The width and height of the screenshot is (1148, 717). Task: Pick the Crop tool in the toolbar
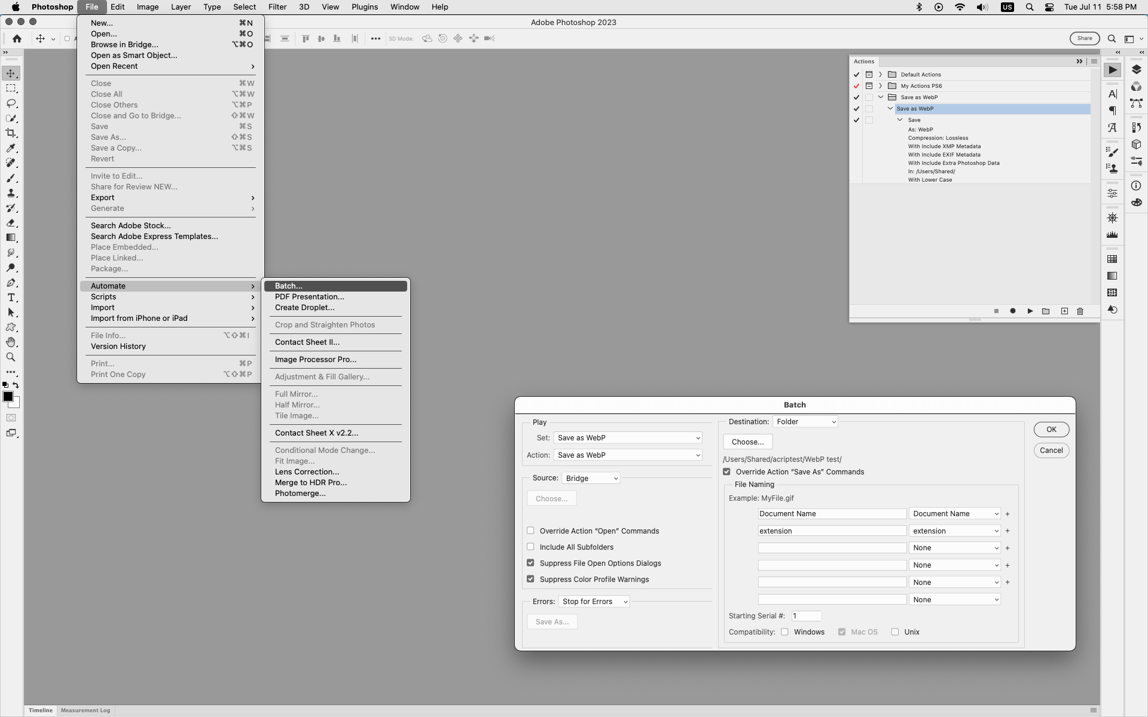tap(11, 133)
